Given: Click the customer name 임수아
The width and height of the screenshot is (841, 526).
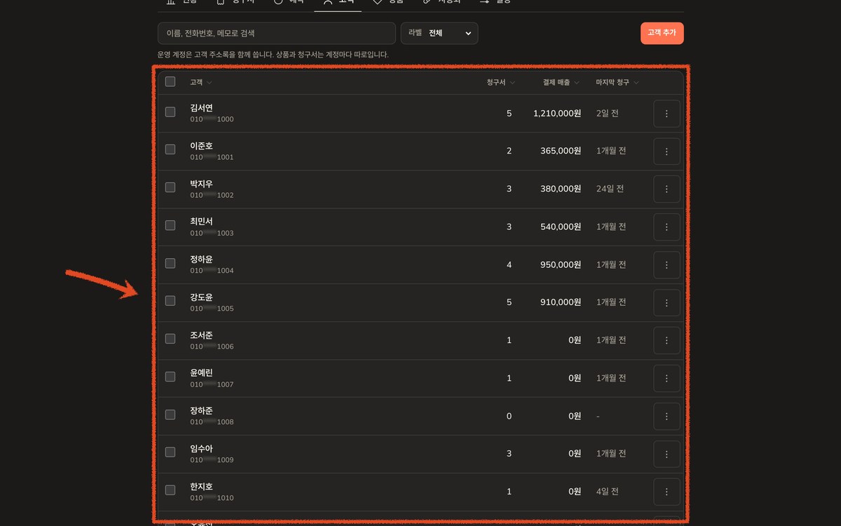Looking at the screenshot, I should pos(201,449).
